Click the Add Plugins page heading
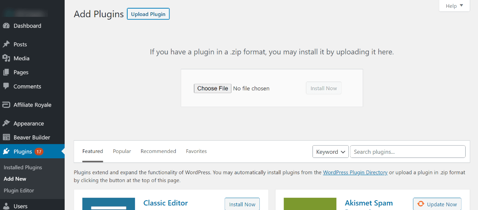Image resolution: width=478 pixels, height=210 pixels. point(99,14)
